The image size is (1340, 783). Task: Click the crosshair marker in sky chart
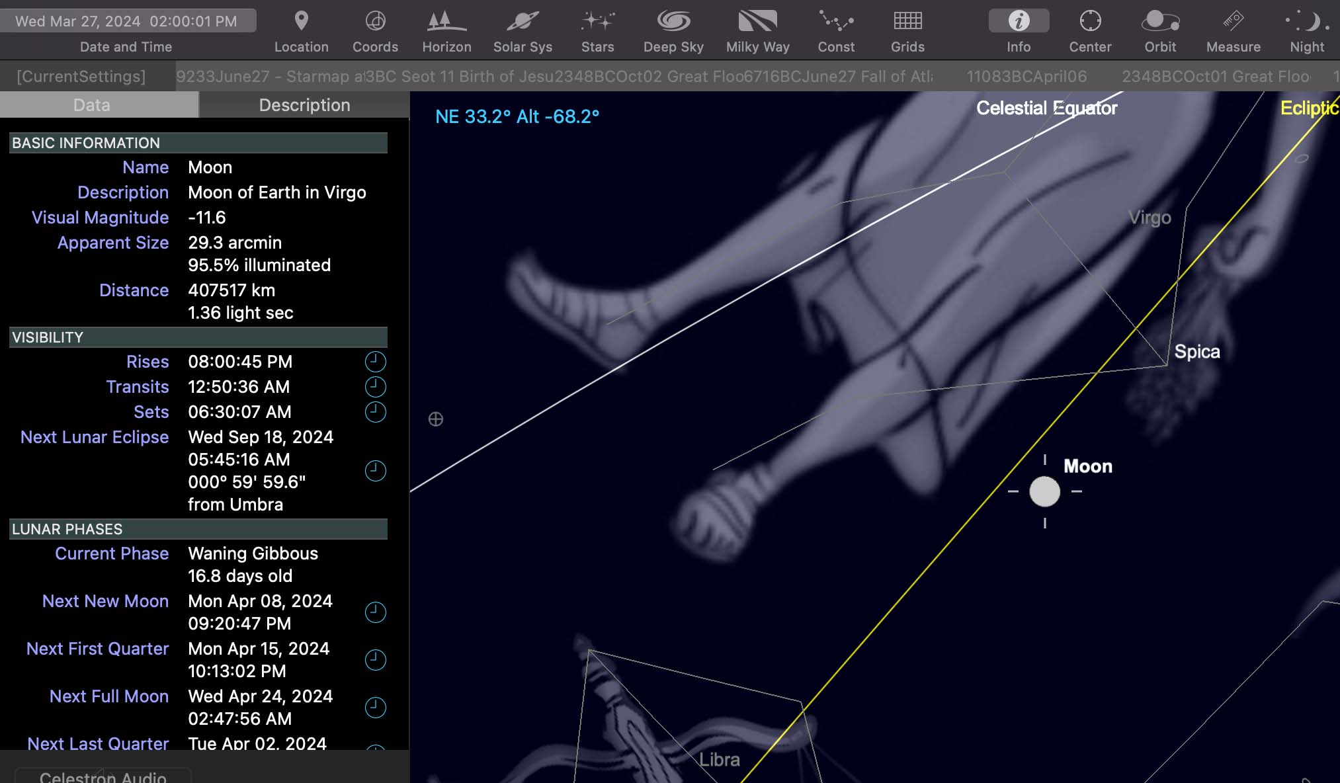pos(436,419)
